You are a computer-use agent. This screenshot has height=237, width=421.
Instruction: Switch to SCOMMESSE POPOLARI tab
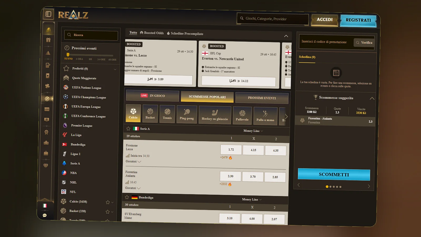207,97
